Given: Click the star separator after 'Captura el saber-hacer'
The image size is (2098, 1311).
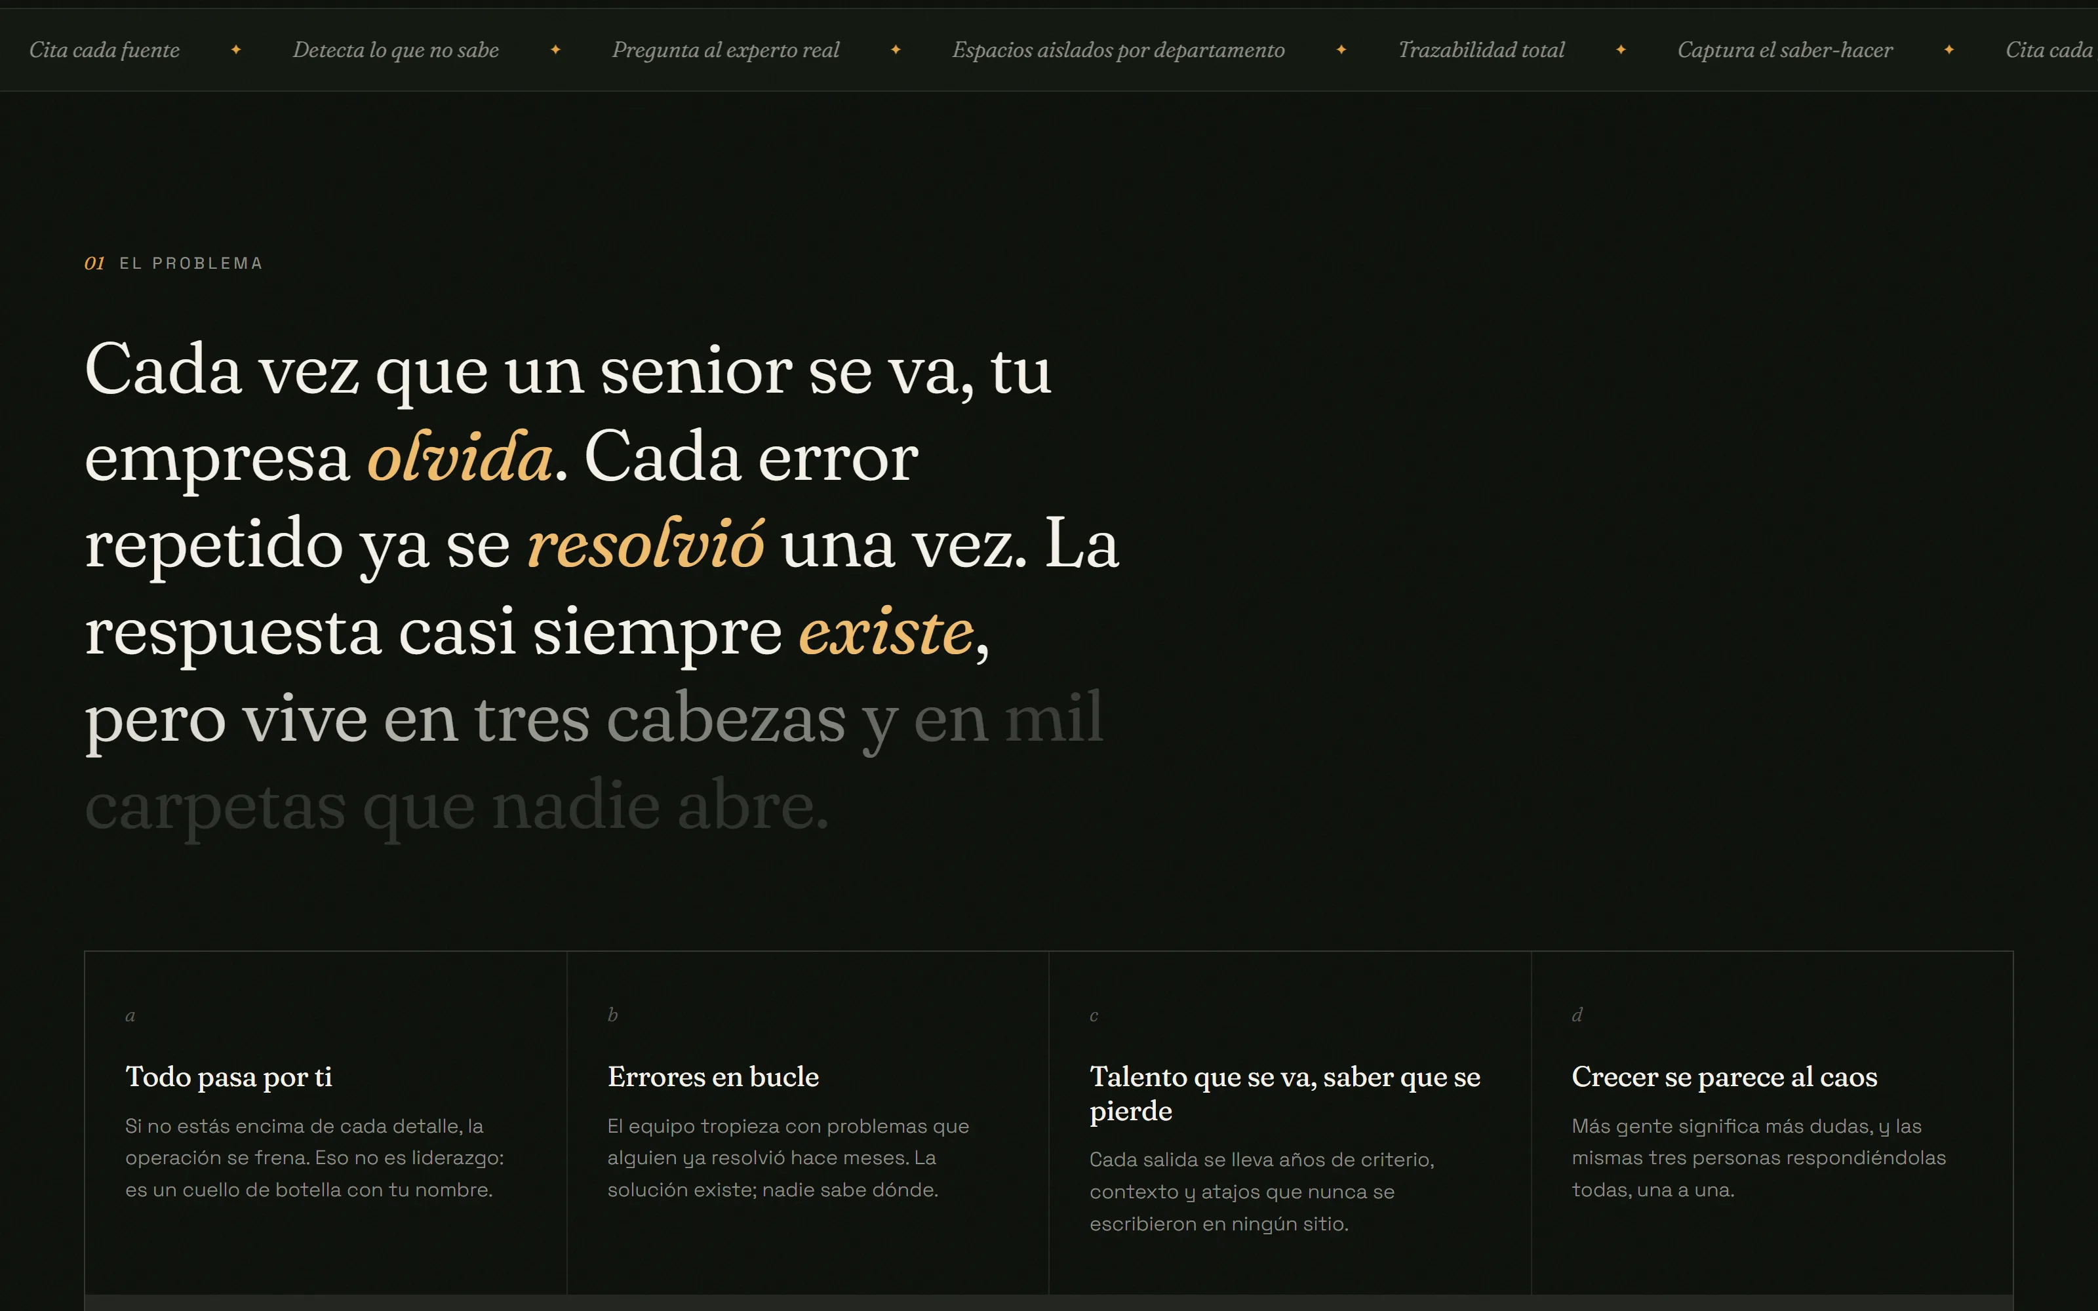Looking at the screenshot, I should pyautogui.click(x=1949, y=49).
